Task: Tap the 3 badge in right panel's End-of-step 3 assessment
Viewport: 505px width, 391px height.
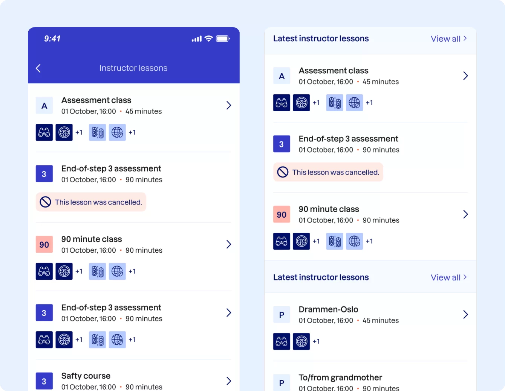Action: coord(282,144)
